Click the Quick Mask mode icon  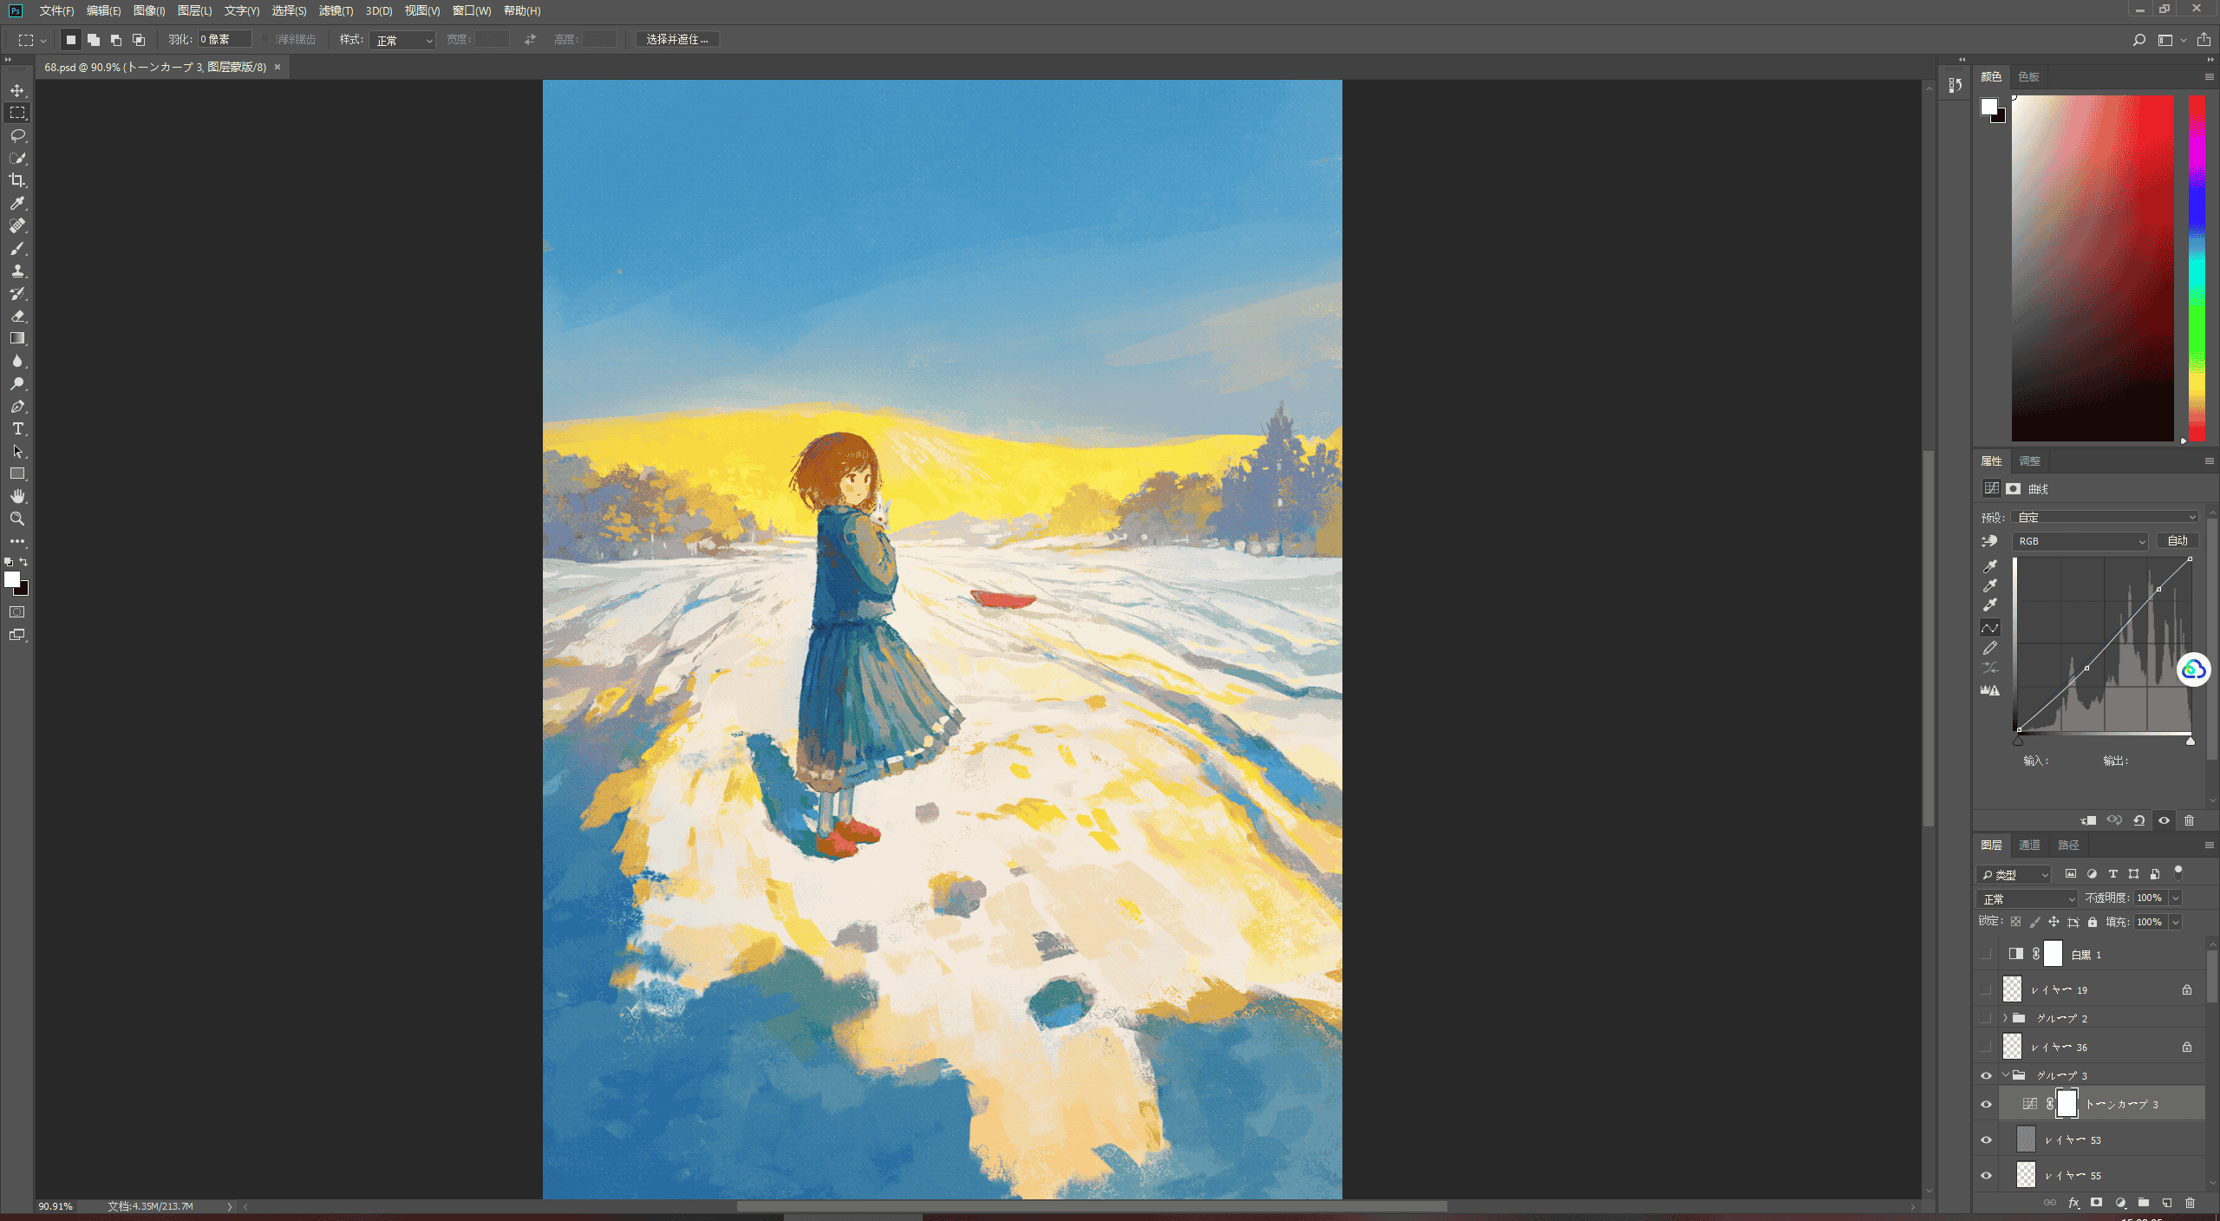tap(17, 612)
